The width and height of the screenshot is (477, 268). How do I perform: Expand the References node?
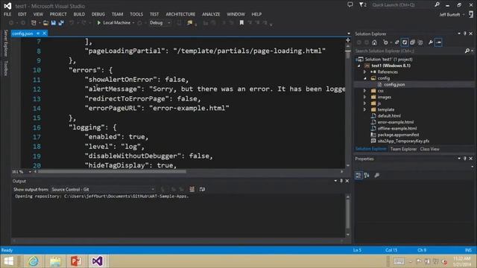[364, 72]
